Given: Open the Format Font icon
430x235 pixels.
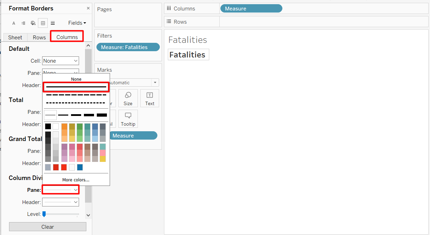Looking at the screenshot, I should click(14, 23).
